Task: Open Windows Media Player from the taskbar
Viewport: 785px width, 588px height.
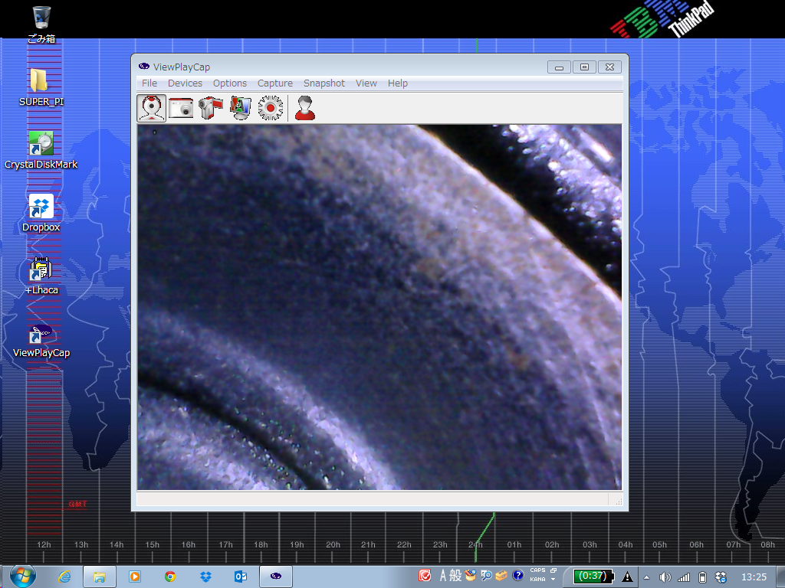Action: click(x=135, y=577)
